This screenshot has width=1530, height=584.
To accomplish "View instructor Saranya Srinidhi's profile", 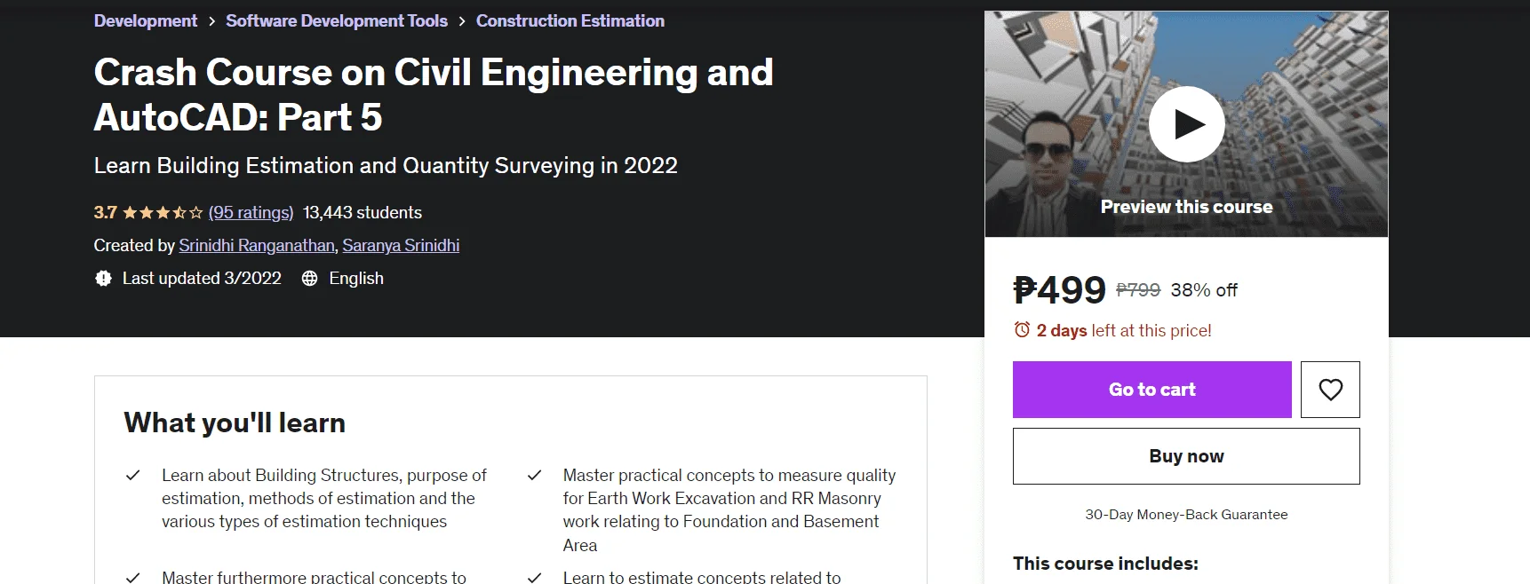I will (x=401, y=246).
